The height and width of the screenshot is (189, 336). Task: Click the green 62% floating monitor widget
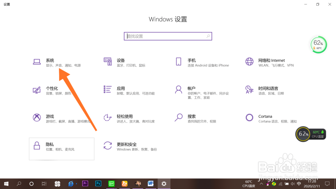click(319, 45)
